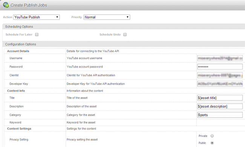Select the Public privacy radio button
Viewport: 245px width, 147px height.
pyautogui.click(x=212, y=143)
